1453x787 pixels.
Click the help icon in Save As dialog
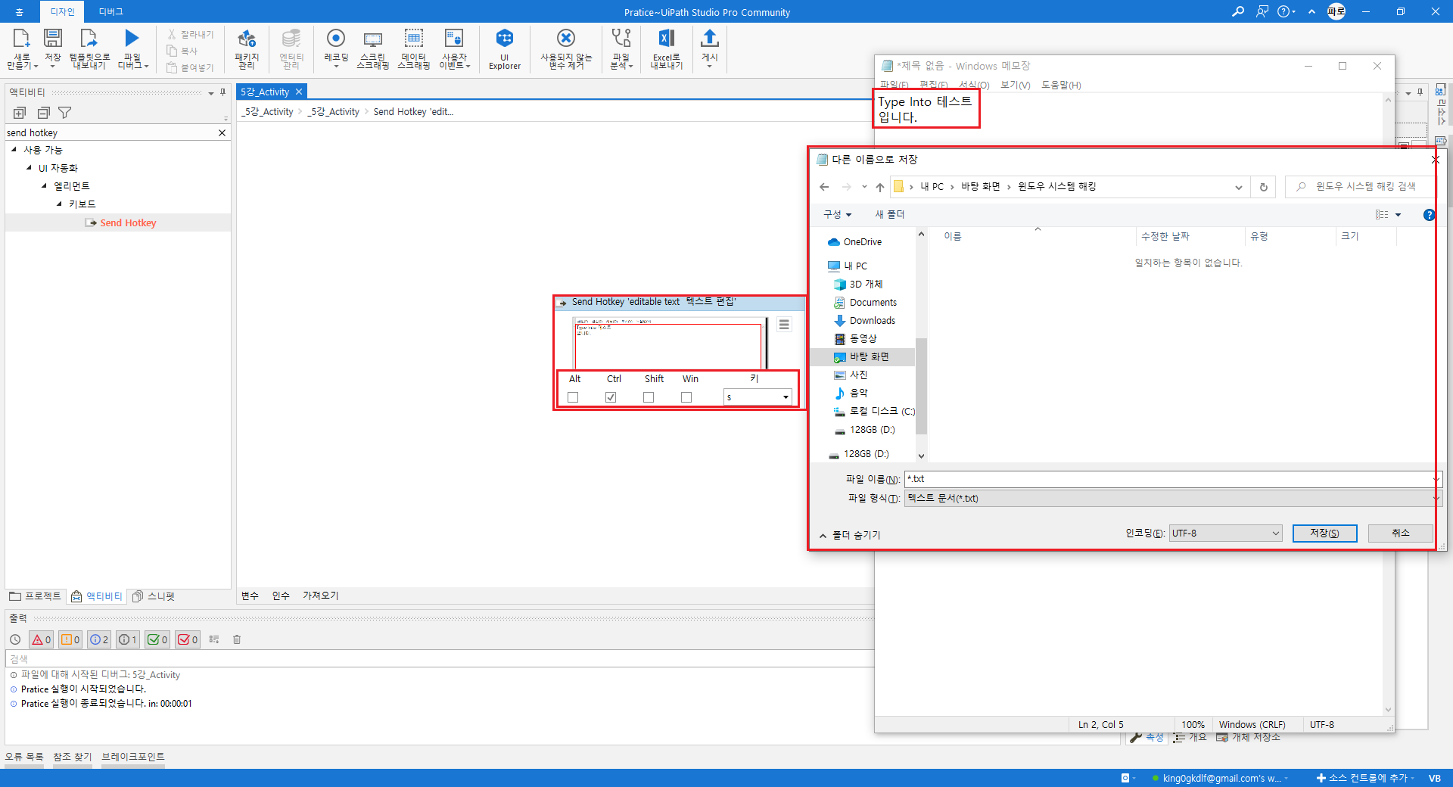click(1429, 215)
